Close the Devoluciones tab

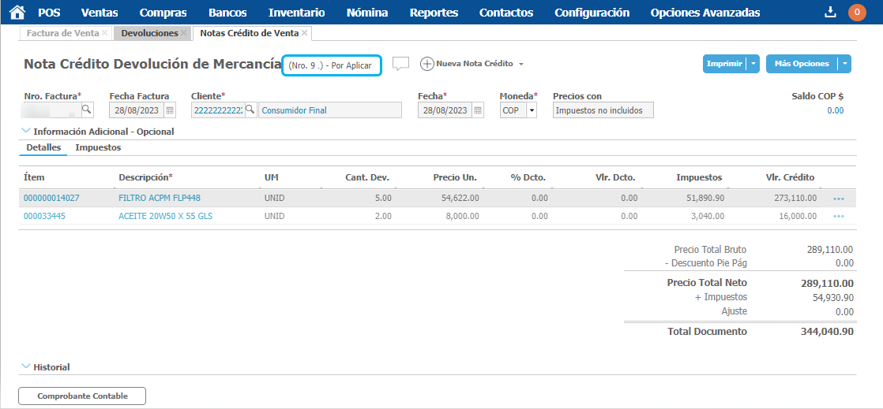pos(184,33)
